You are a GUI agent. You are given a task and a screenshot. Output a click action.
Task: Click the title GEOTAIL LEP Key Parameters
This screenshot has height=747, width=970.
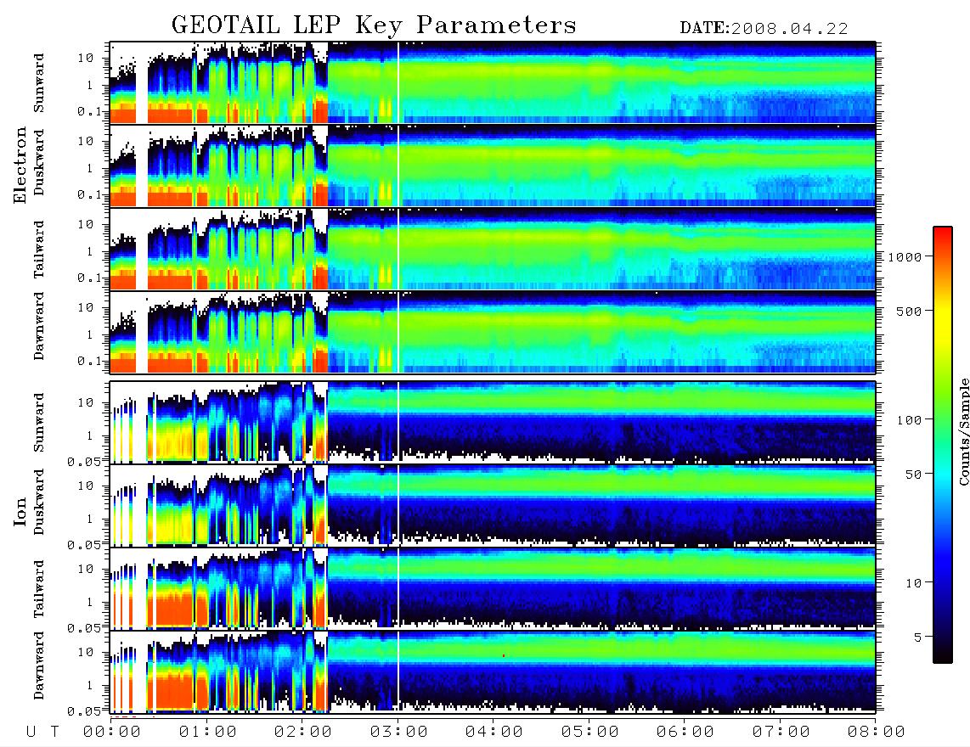click(x=374, y=25)
